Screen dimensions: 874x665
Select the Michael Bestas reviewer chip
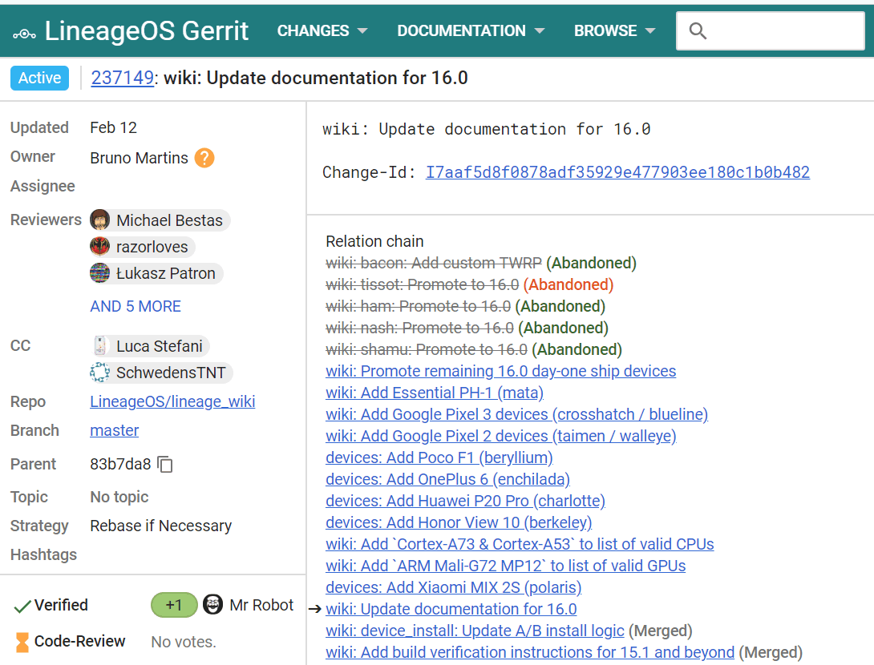(160, 220)
